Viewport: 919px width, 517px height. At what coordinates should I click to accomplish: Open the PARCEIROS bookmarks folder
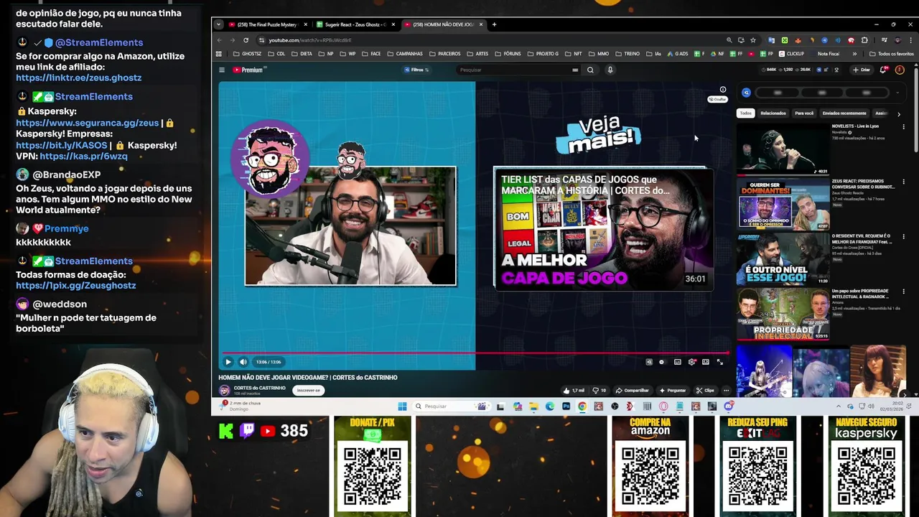[444, 54]
